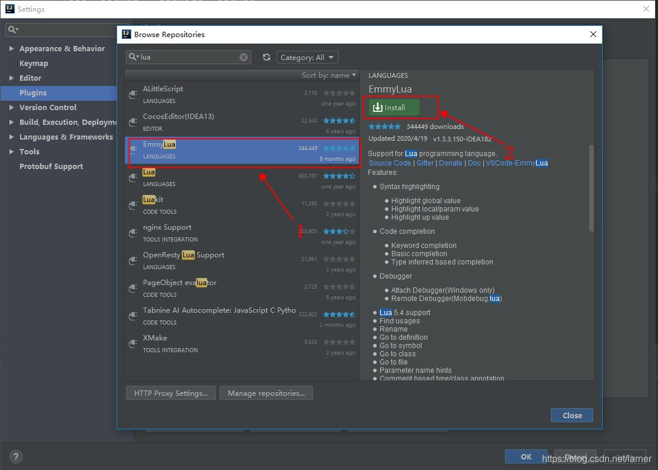658x470 pixels.
Task: Click the lua plugin search field
Action: 188,57
